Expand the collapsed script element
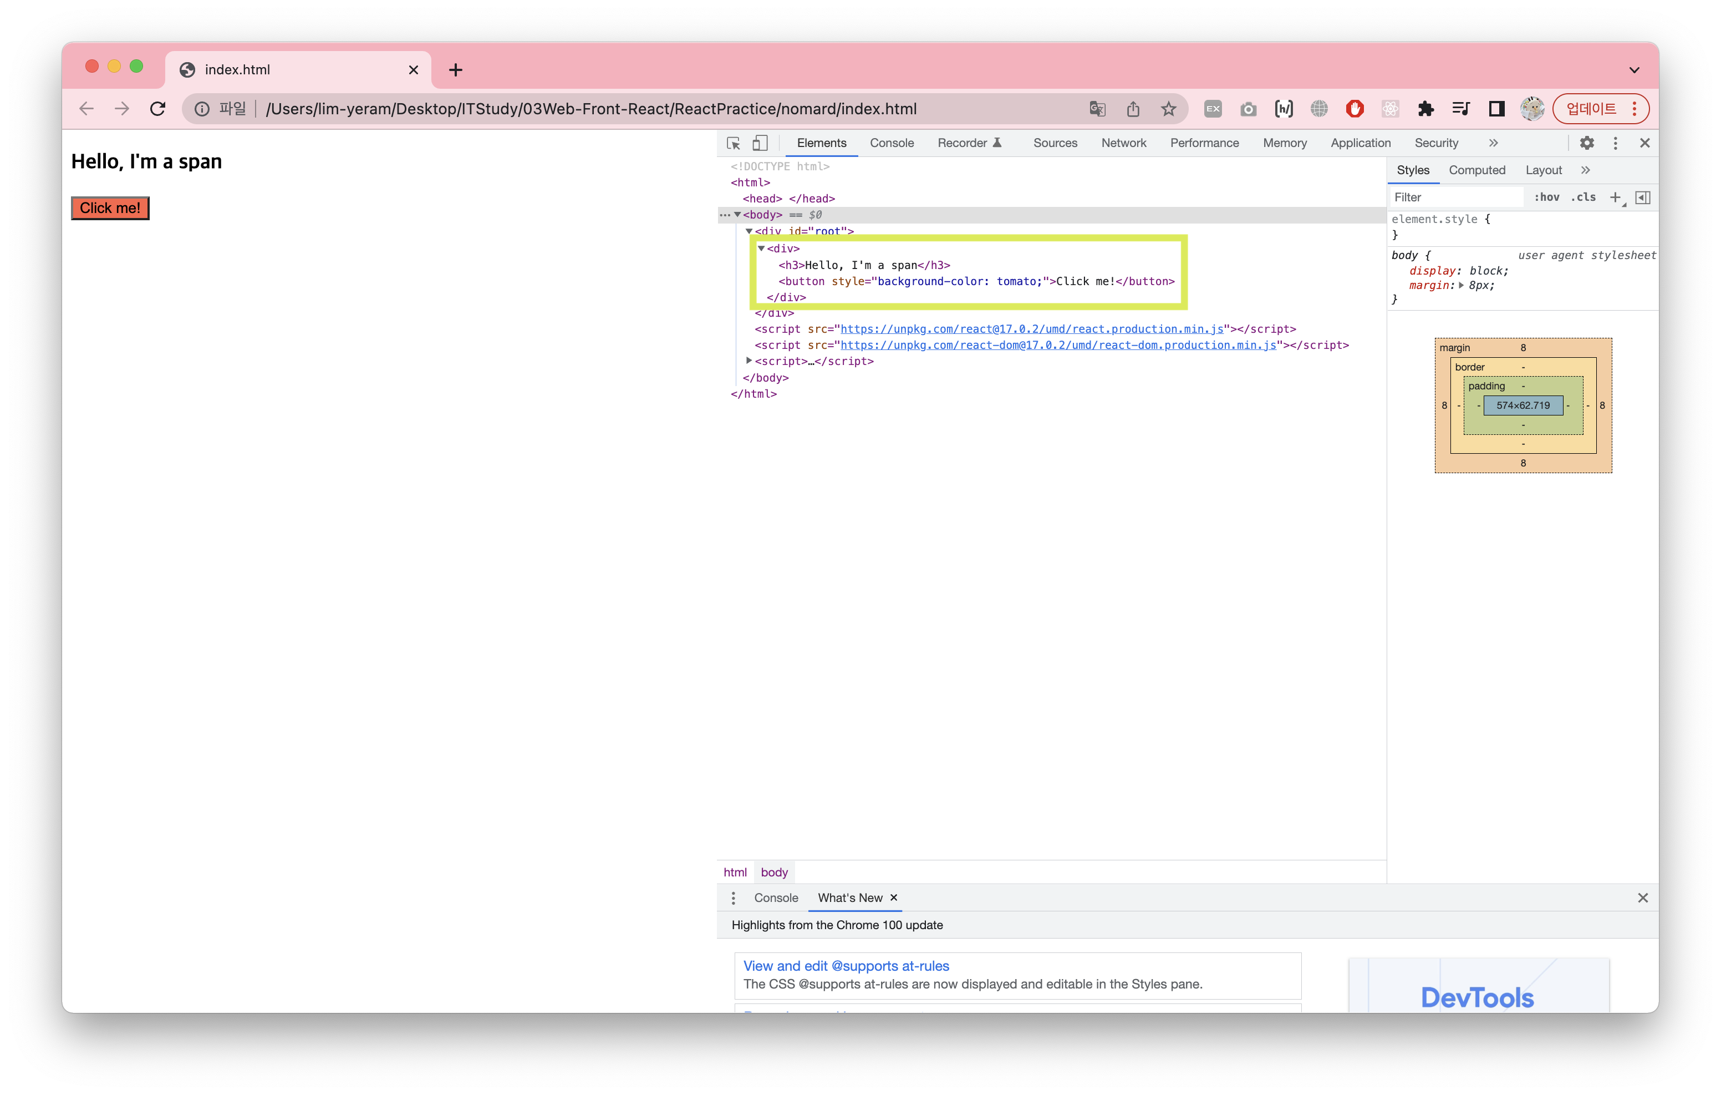 coord(749,361)
